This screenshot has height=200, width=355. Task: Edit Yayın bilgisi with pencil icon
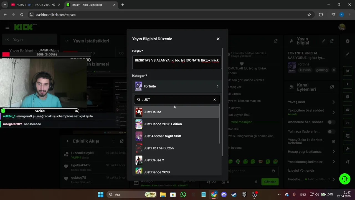[x=323, y=41]
